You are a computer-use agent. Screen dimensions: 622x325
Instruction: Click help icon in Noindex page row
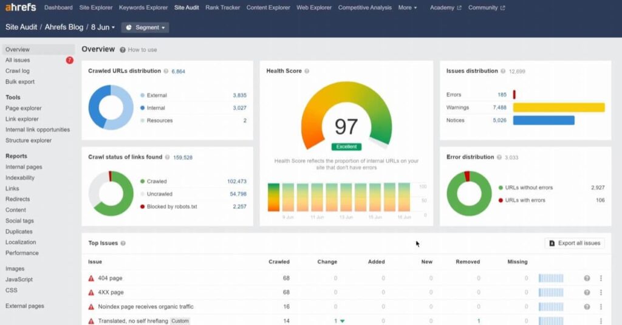point(587,307)
